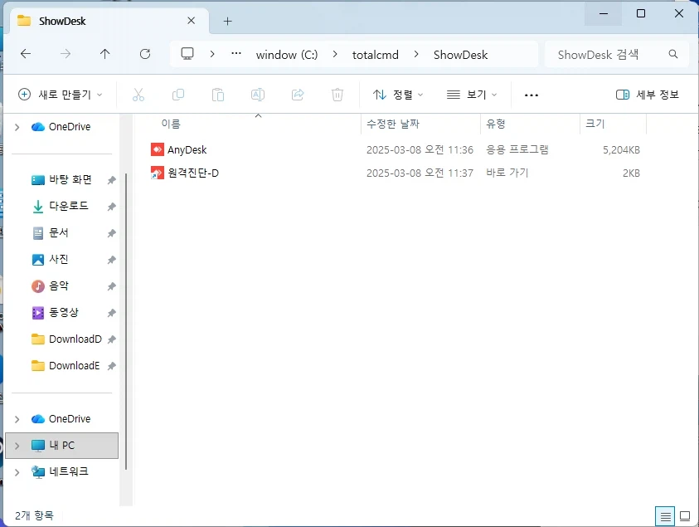Viewport: 699px width, 527px height.
Task: Select the Paste icon in the toolbar
Action: (217, 94)
